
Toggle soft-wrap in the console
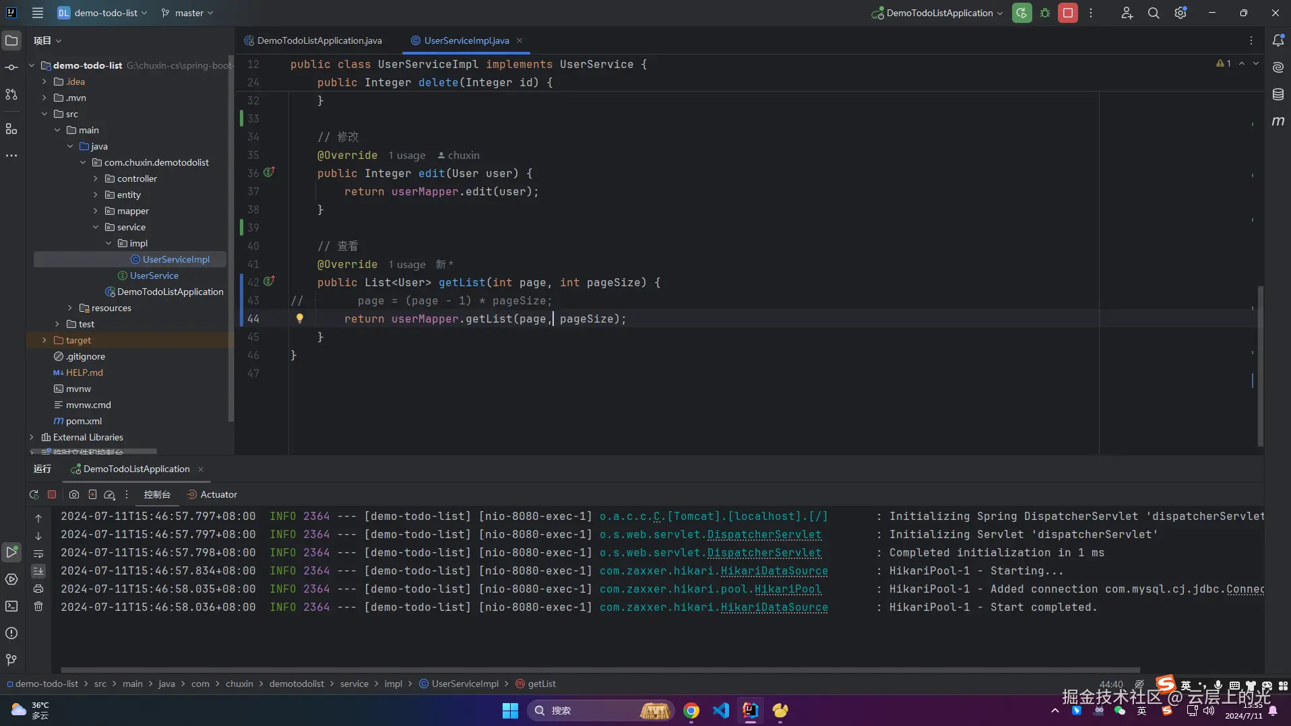[x=38, y=554]
